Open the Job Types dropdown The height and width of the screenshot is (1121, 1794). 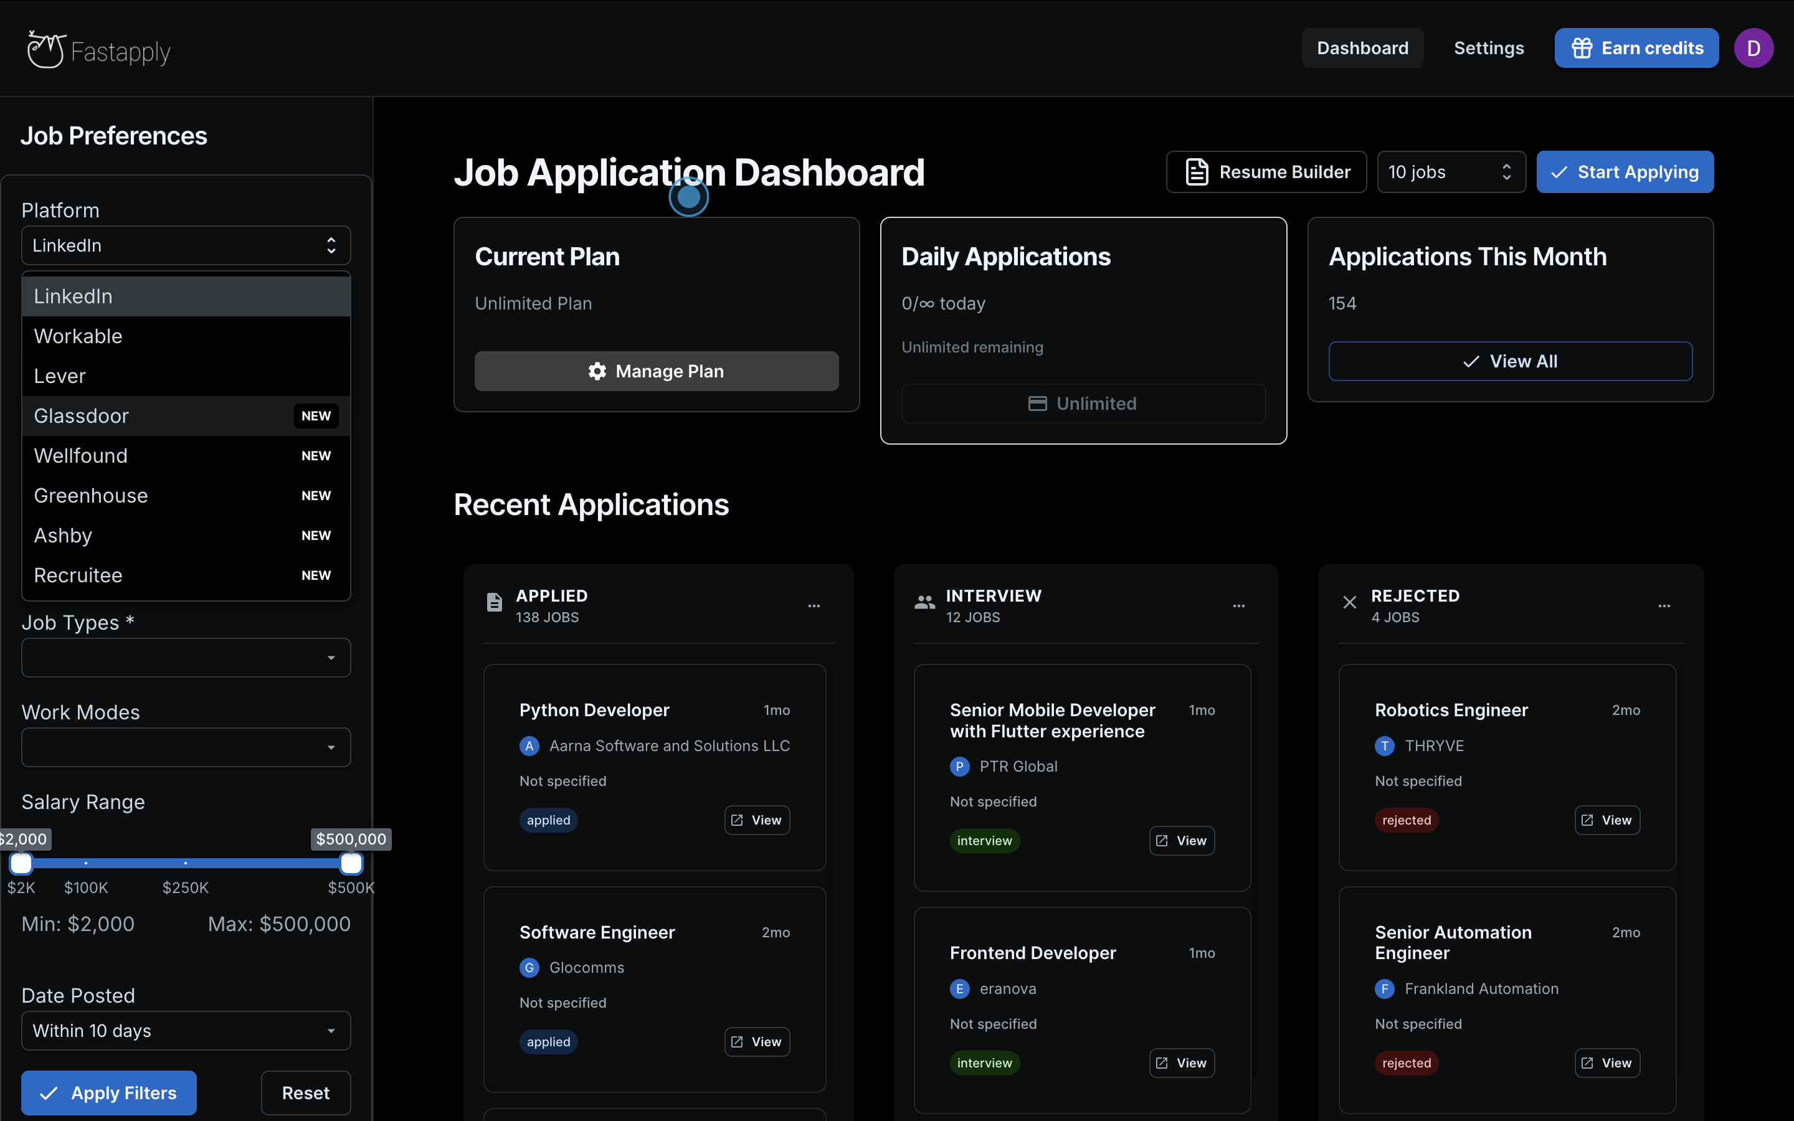[186, 658]
